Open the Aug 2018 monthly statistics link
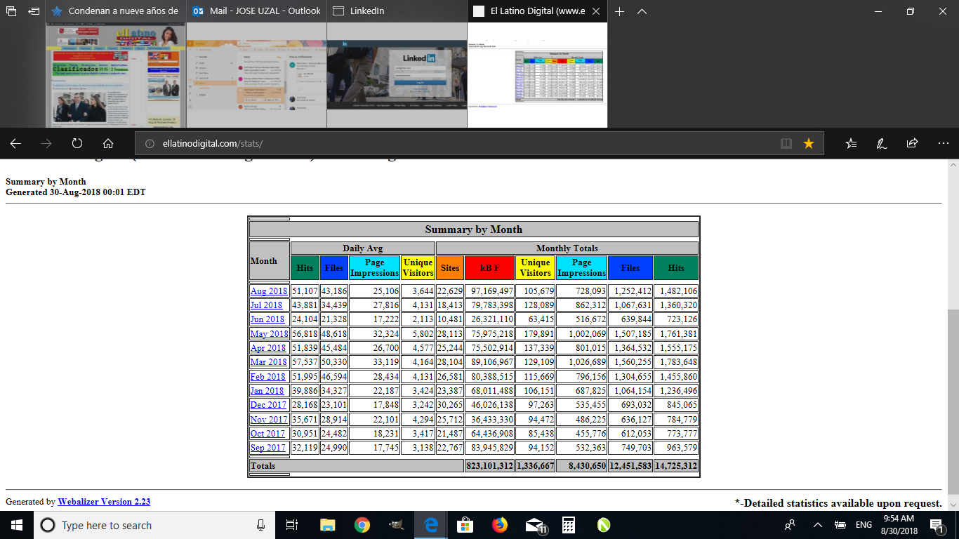 click(x=269, y=291)
